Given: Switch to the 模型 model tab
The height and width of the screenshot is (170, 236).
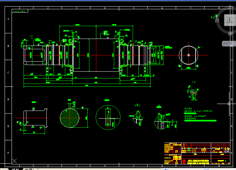Looking at the screenshot, I should pos(15,169).
